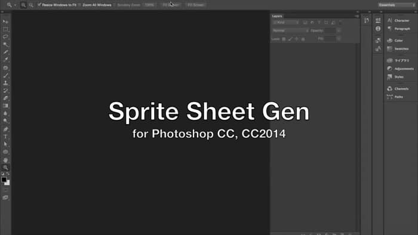Click the Fill Screen button

coord(196,5)
